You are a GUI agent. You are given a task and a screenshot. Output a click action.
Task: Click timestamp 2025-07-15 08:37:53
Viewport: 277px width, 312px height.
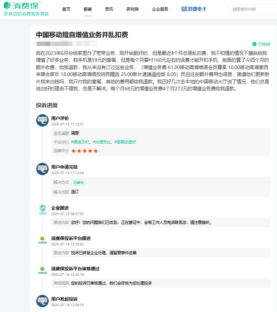coord(67,214)
